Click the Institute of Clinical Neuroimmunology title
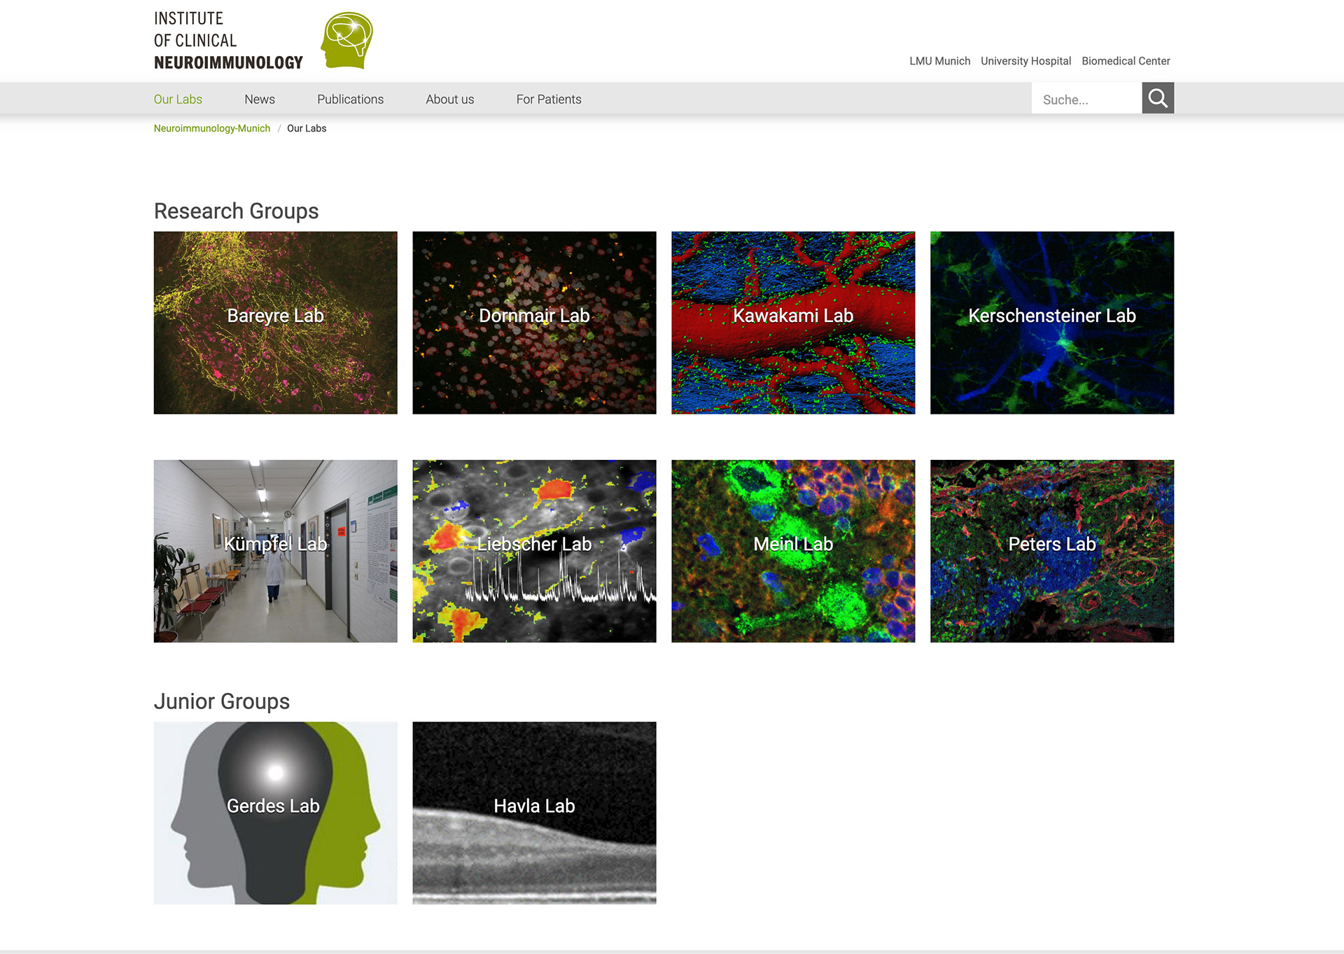The width and height of the screenshot is (1344, 954). point(228,41)
